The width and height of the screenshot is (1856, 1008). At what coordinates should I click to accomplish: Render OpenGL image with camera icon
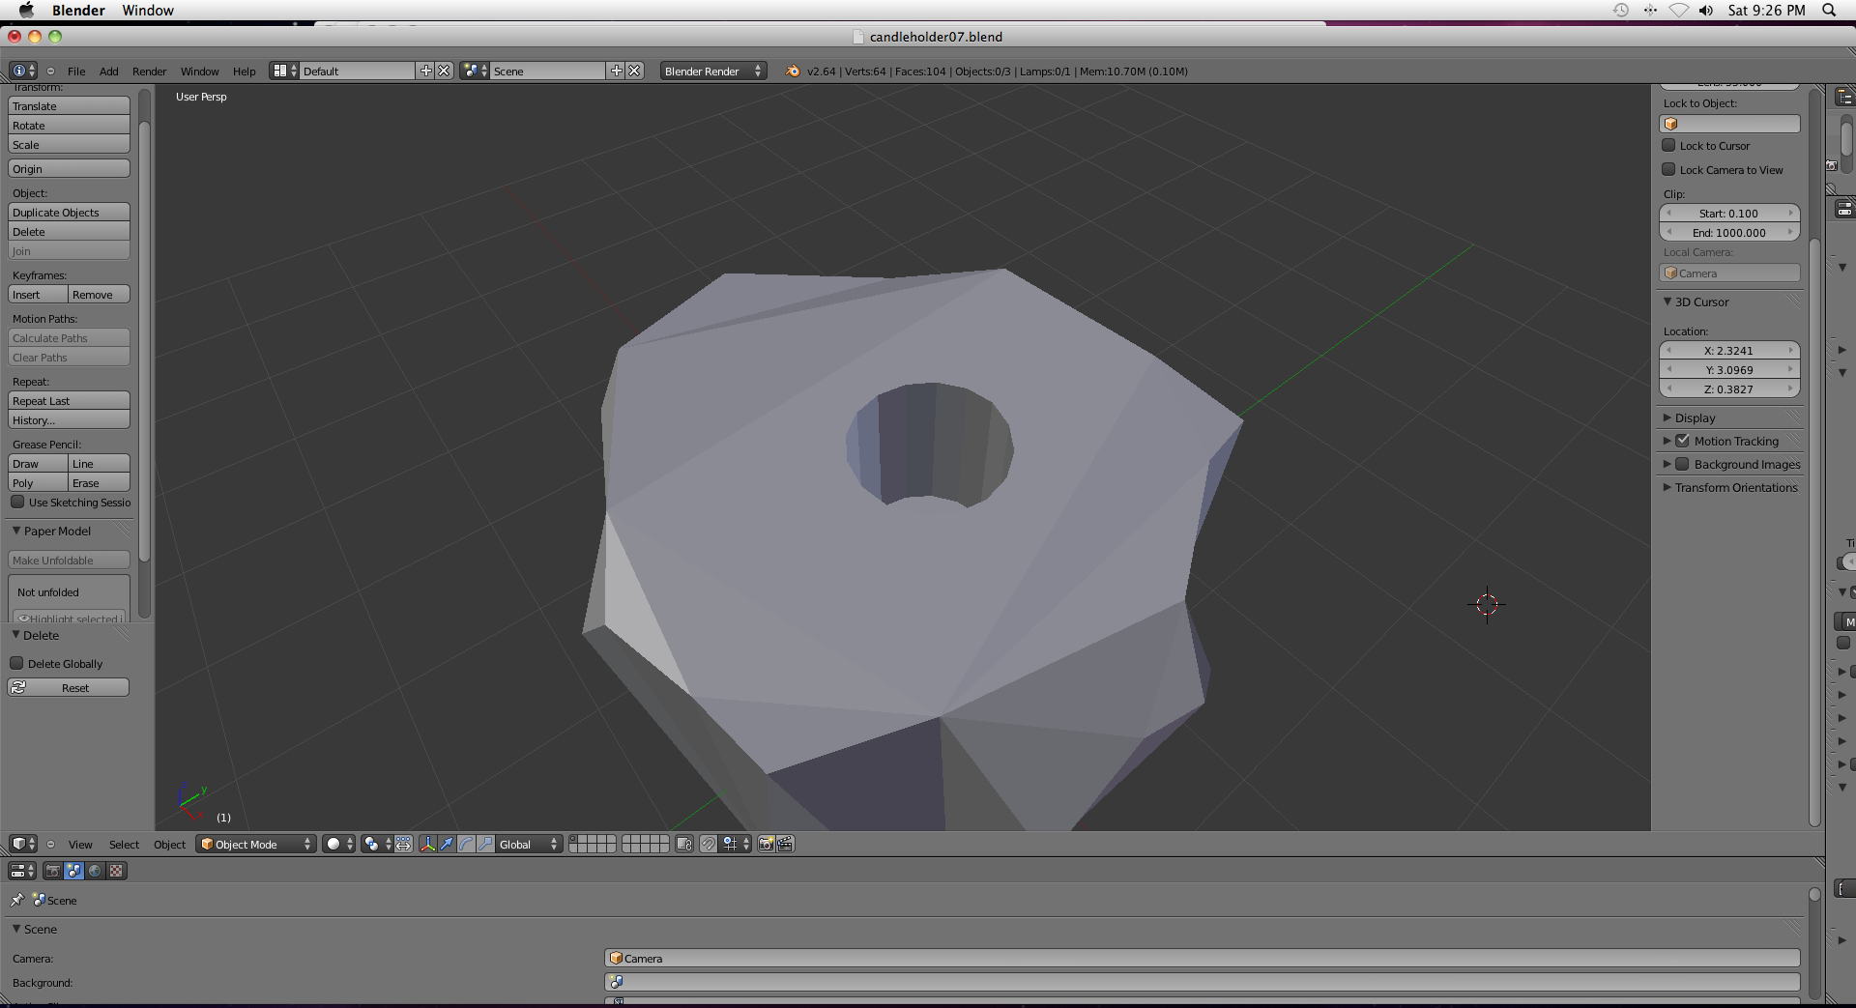tap(766, 844)
